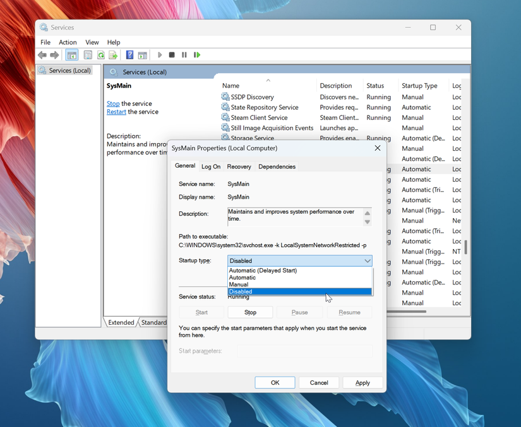This screenshot has height=427, width=521.
Task: Open Help using the blue question mark icon
Action: point(129,55)
